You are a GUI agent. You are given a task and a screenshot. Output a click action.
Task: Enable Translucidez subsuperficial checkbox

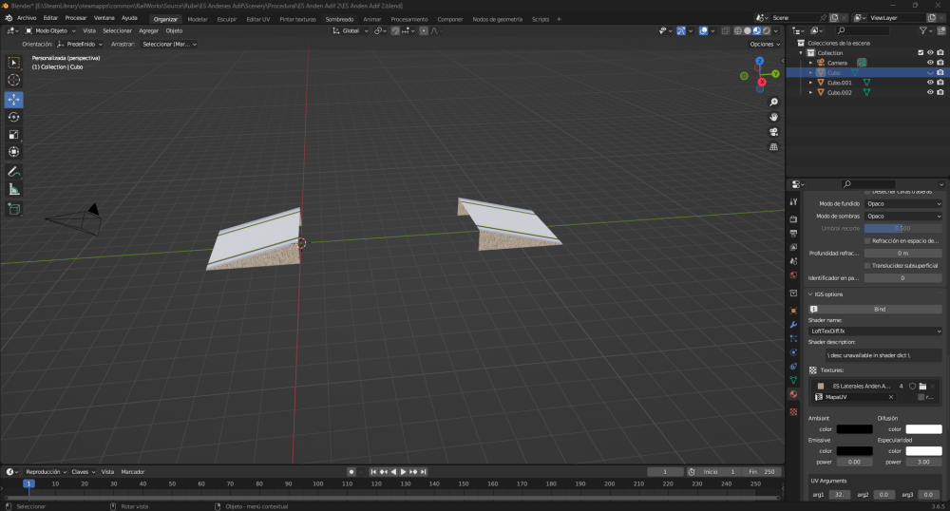[867, 265]
